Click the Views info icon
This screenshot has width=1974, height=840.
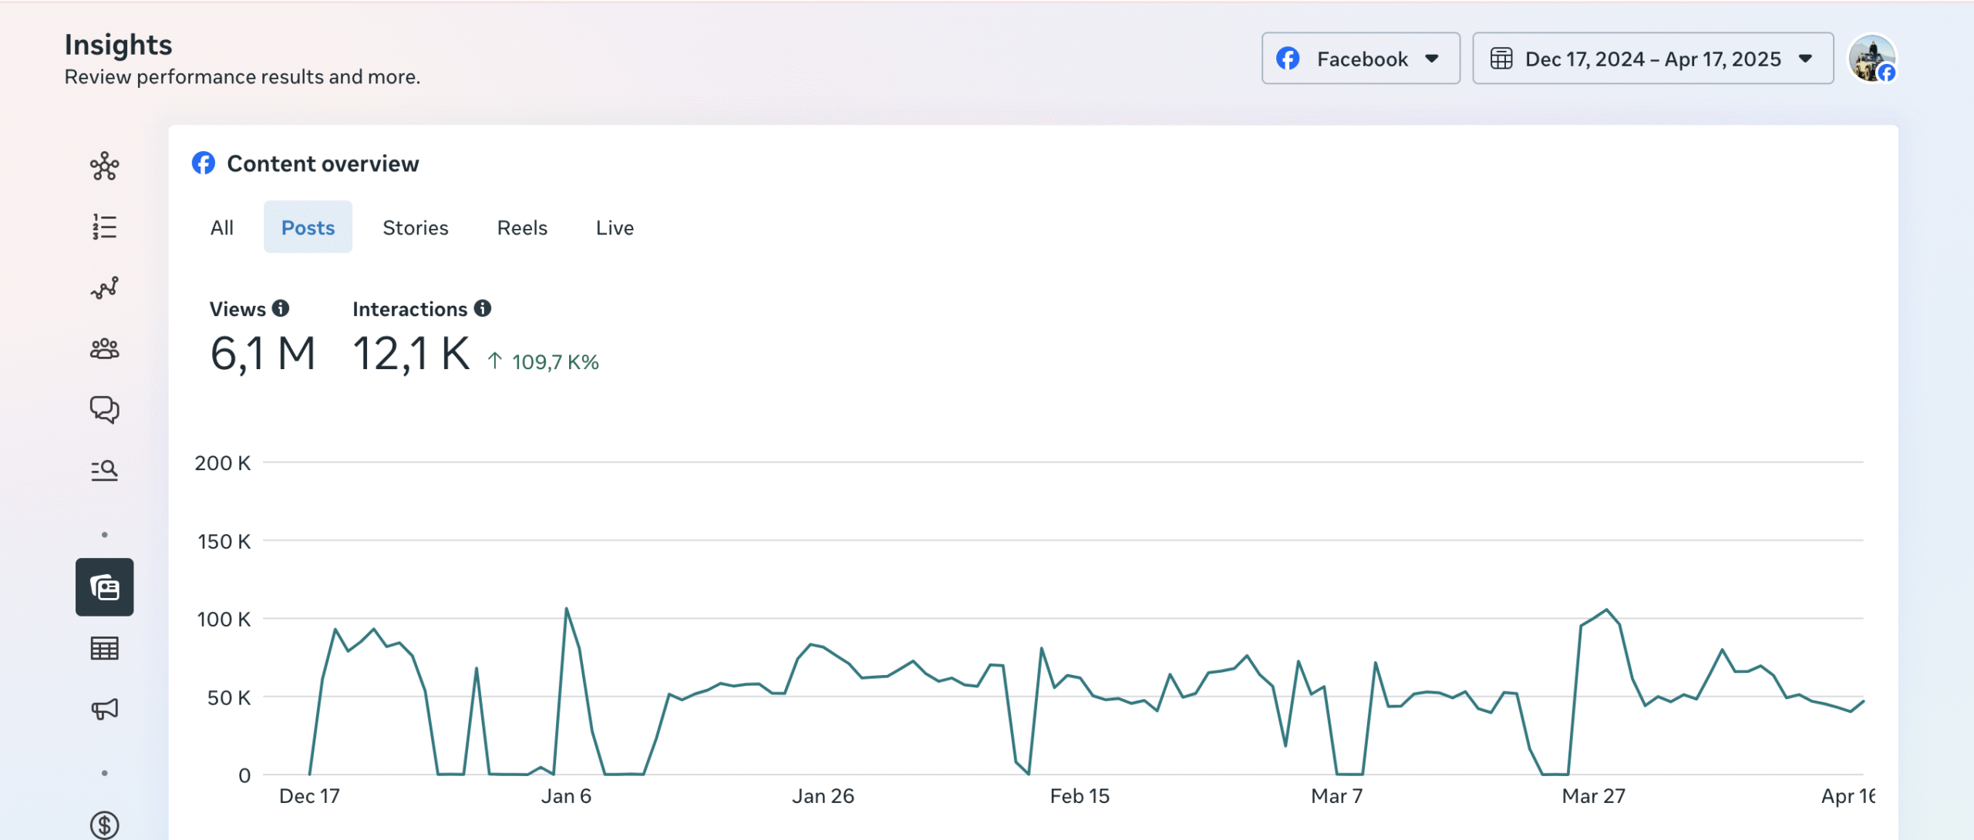point(281,308)
